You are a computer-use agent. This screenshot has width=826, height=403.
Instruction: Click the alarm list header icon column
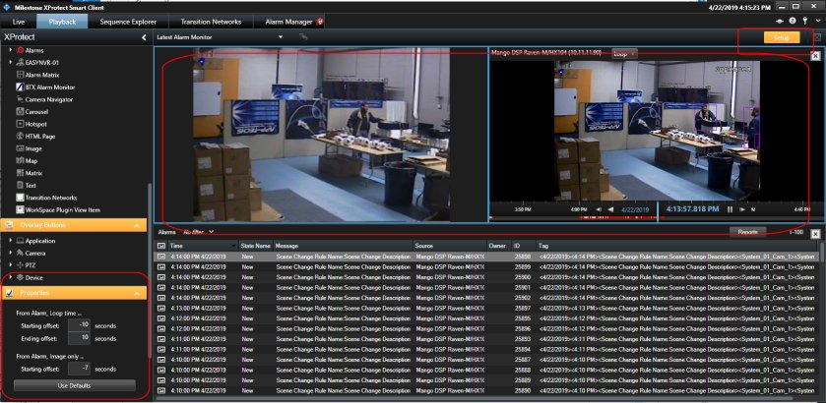(161, 246)
